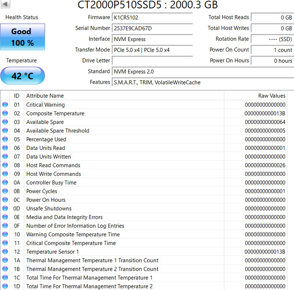This screenshot has height=290, width=294.
Task: Select the Firmware value field K1CR5102
Action: 152,18
